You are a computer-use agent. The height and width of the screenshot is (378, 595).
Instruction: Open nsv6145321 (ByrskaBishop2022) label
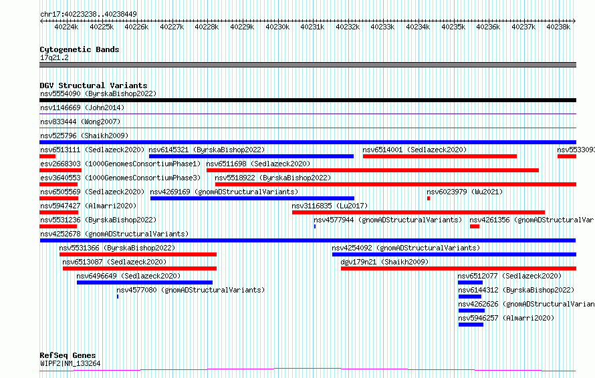(207, 150)
